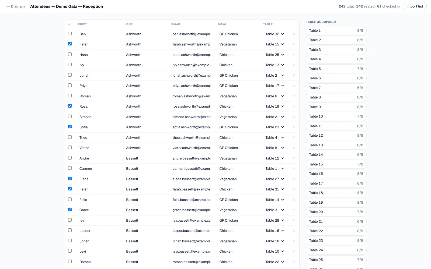431x269 pixels.
Task: Delete Sofia Ashworth row with X icon
Action: coord(294,127)
